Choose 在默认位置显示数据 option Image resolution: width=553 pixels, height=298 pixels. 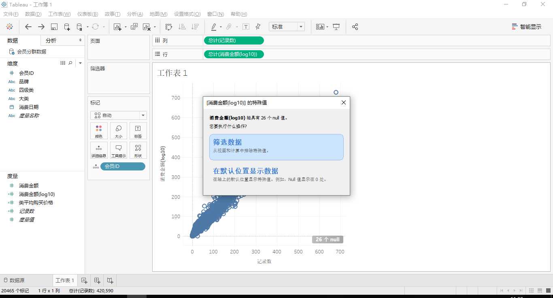276,174
